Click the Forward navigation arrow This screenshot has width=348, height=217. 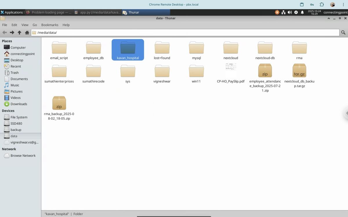[12, 33]
